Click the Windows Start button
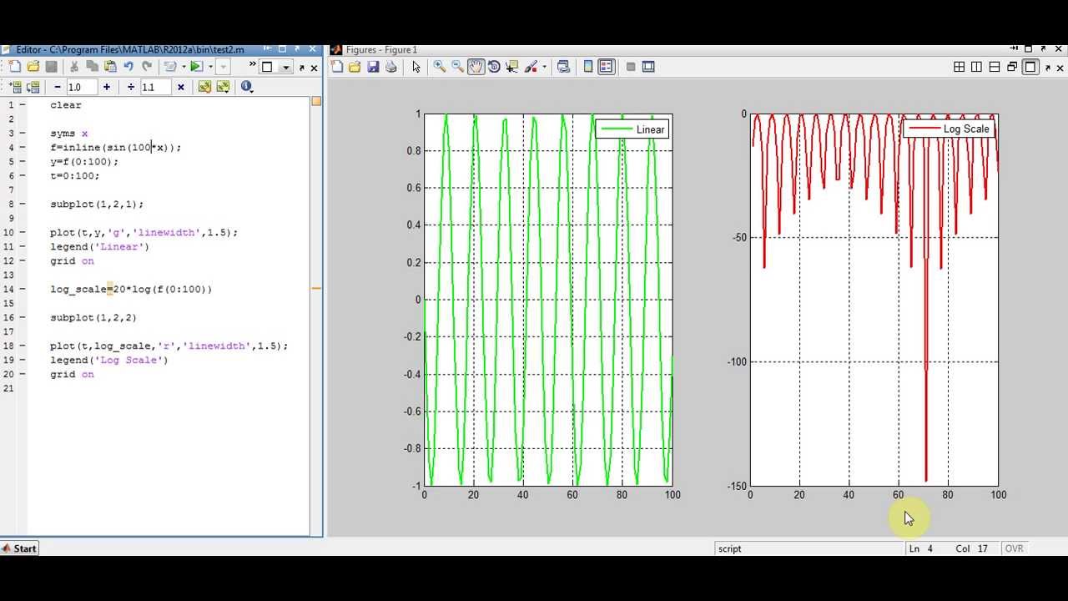This screenshot has height=601, width=1068. pos(19,548)
